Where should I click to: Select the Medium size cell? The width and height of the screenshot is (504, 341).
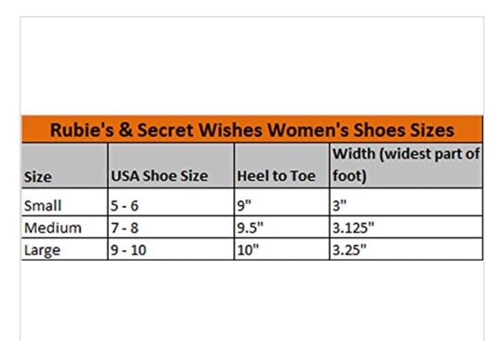tap(65, 227)
